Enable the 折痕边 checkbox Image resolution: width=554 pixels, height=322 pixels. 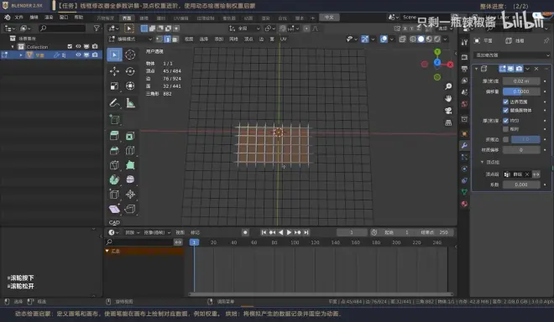tap(505, 139)
